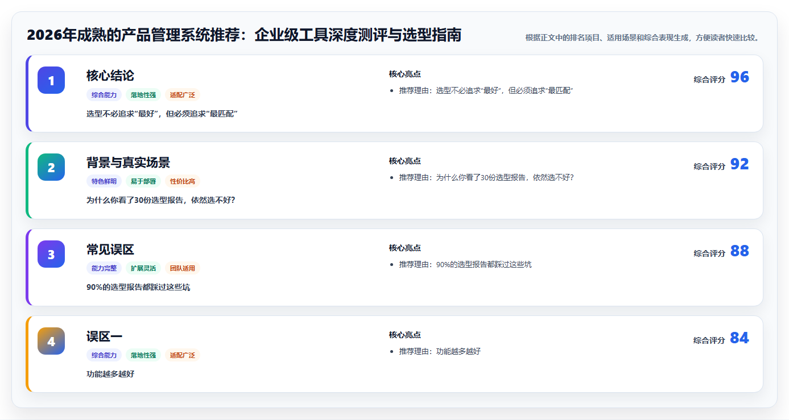789x420 pixels.
Task: Click description 功能越多越好 under 误区一
Action: click(x=110, y=375)
